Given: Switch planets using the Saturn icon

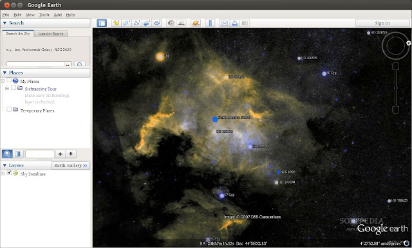Looking at the screenshot, I should [x=196, y=23].
